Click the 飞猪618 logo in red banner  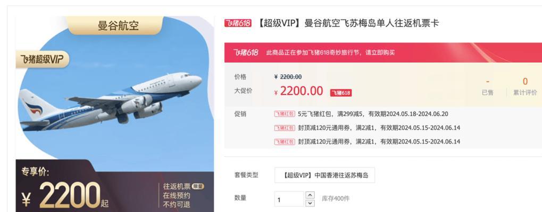pyautogui.click(x=245, y=52)
